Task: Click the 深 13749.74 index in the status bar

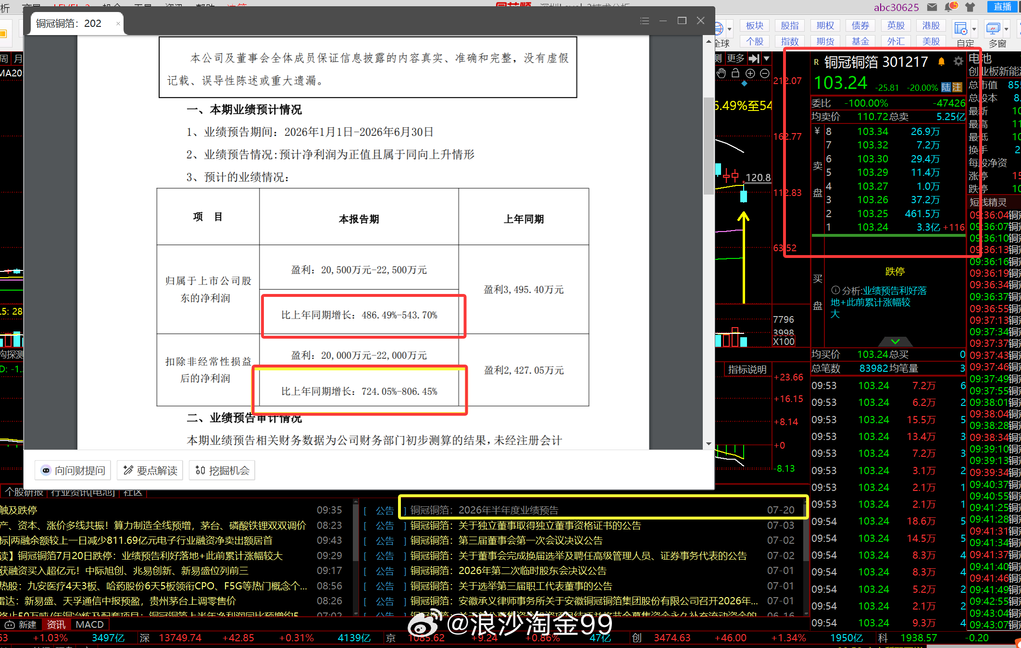Action: click(x=171, y=638)
